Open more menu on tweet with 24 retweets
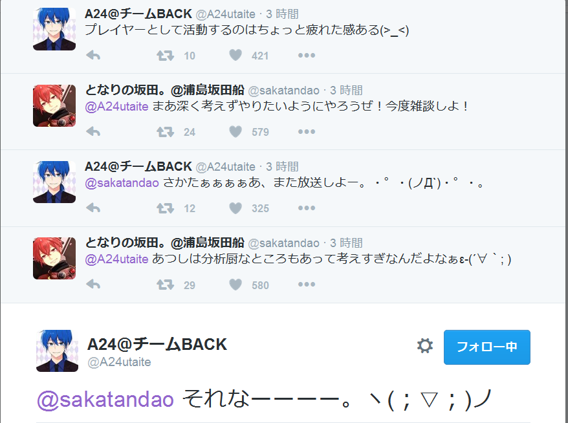 coord(307,132)
